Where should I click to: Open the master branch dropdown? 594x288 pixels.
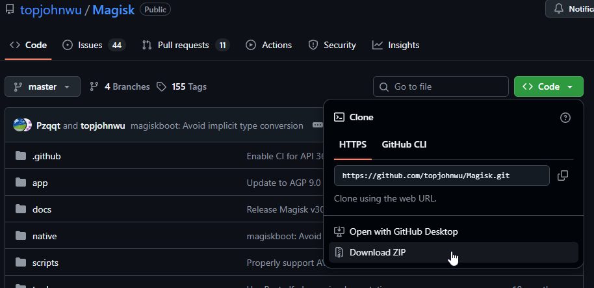click(x=42, y=86)
